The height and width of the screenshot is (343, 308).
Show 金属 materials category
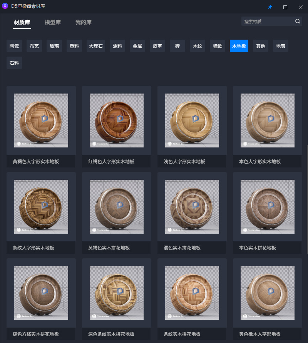coord(137,46)
